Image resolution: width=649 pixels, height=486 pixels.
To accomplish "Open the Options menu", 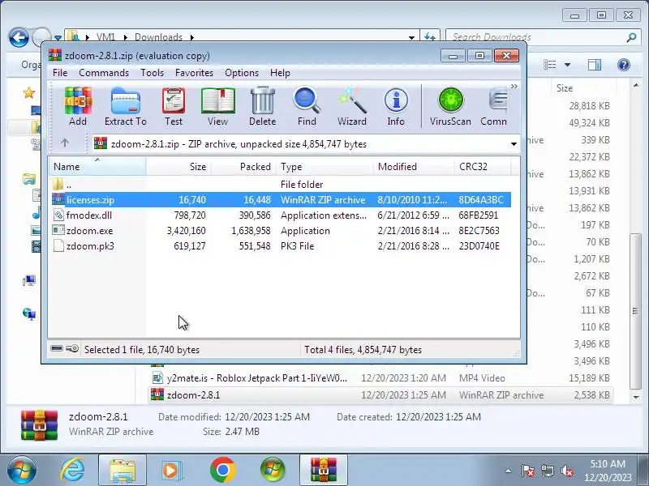I will tap(242, 73).
